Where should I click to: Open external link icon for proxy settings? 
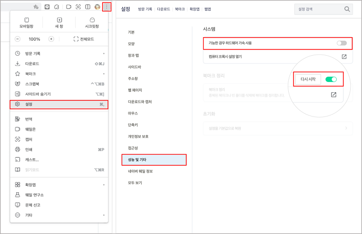[x=344, y=57]
